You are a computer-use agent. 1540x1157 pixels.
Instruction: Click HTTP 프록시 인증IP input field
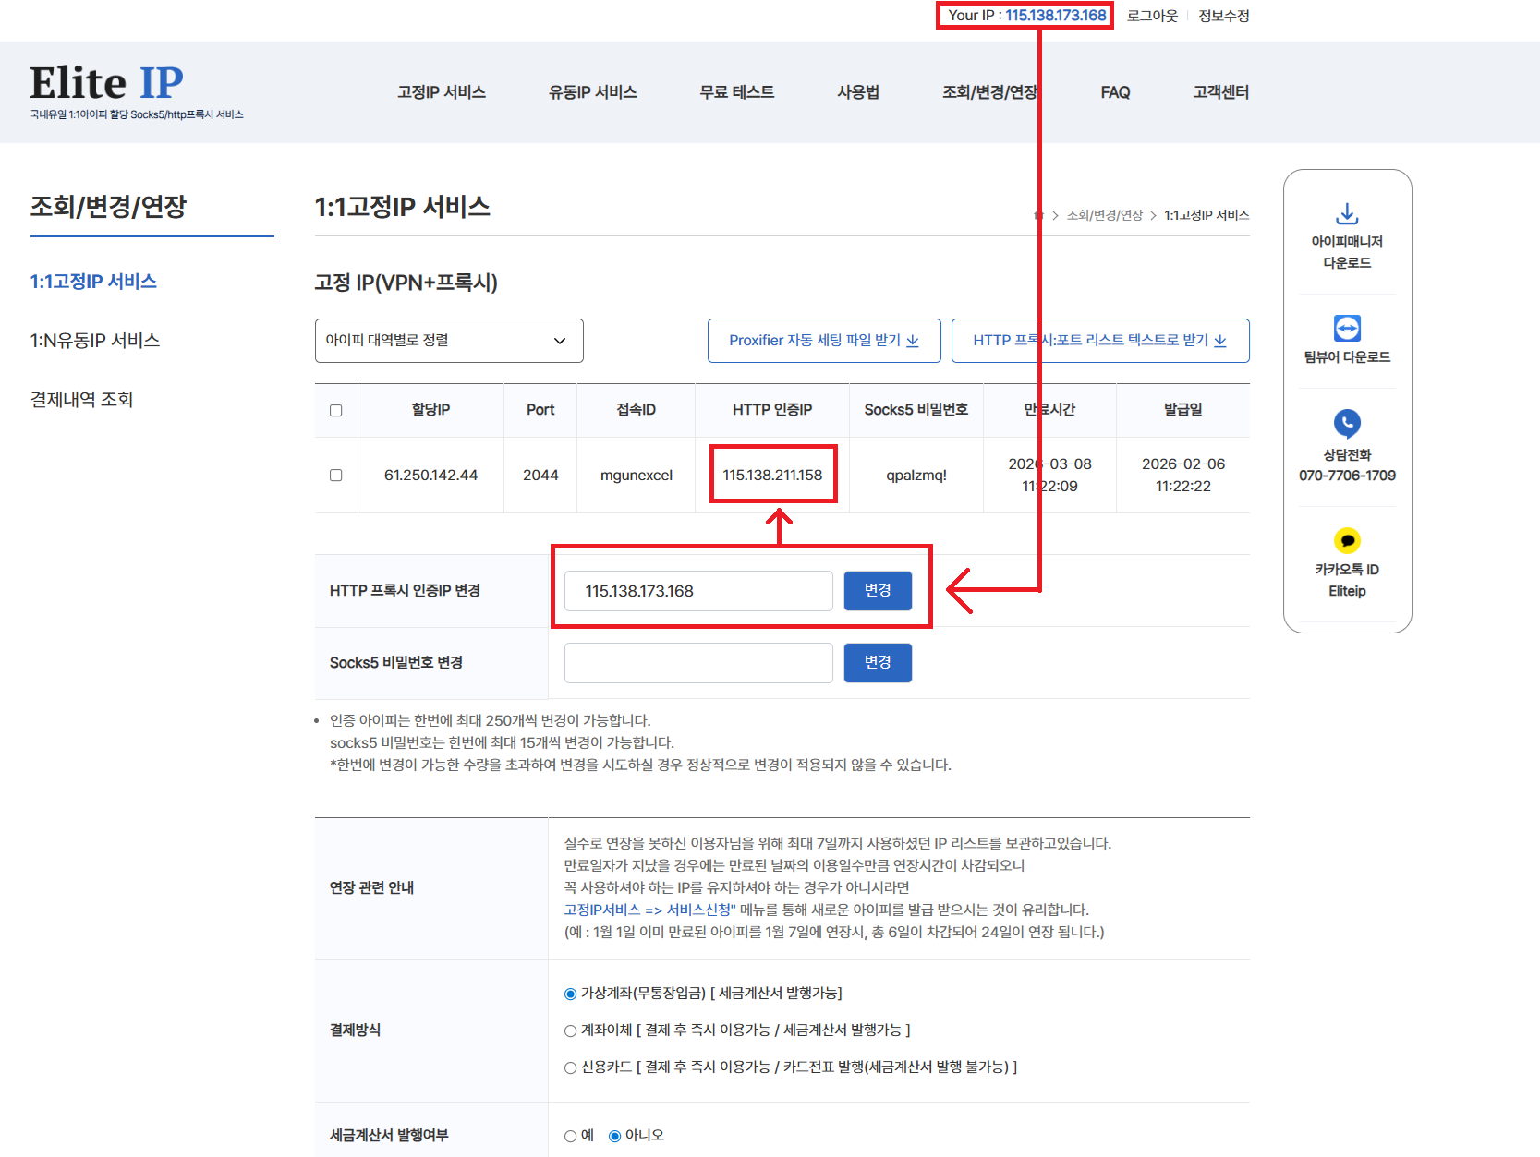click(x=698, y=591)
